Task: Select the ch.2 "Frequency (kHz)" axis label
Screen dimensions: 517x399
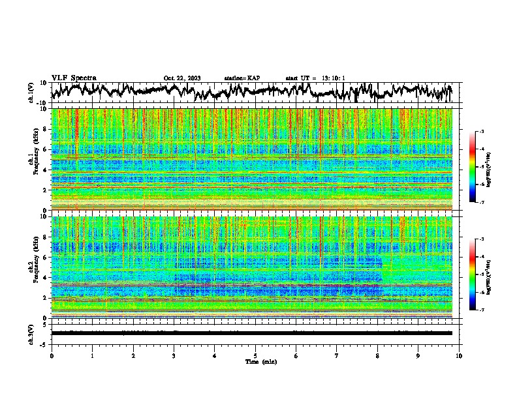Action: 36,259
